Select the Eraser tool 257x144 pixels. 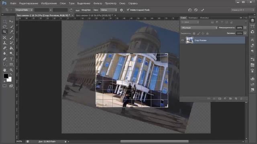pyautogui.click(x=4, y=48)
